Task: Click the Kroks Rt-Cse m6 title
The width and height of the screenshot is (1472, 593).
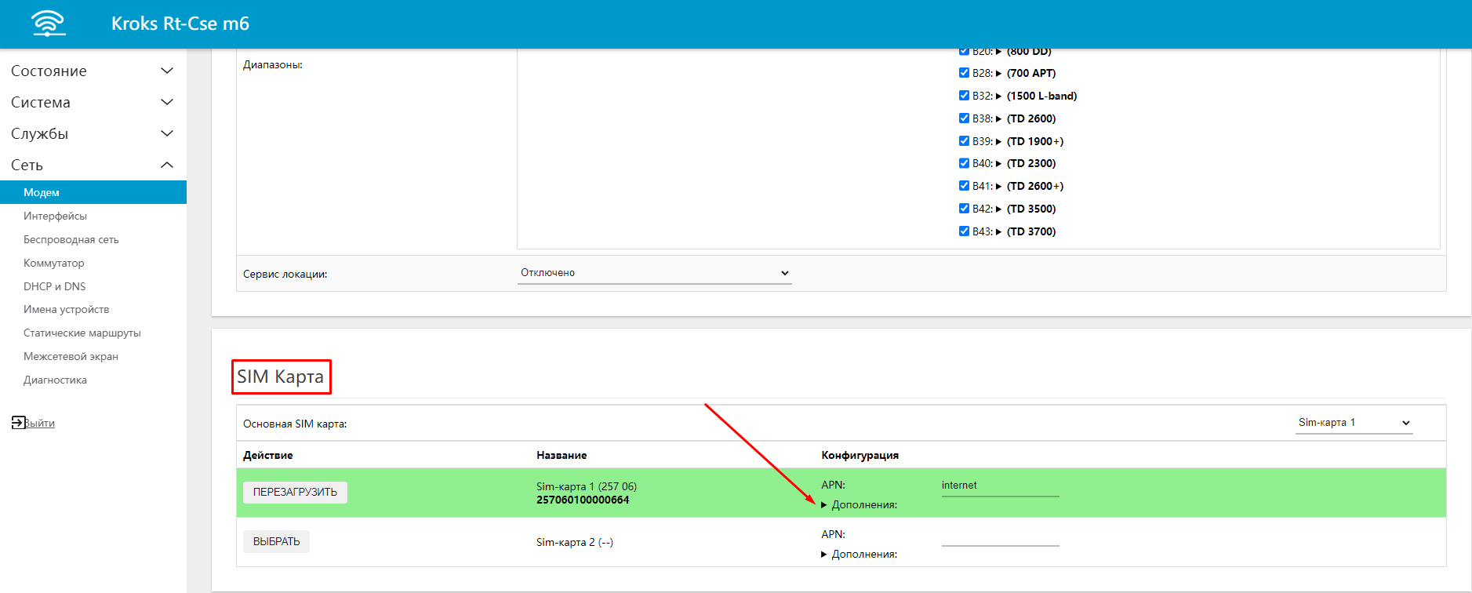Action: click(180, 24)
